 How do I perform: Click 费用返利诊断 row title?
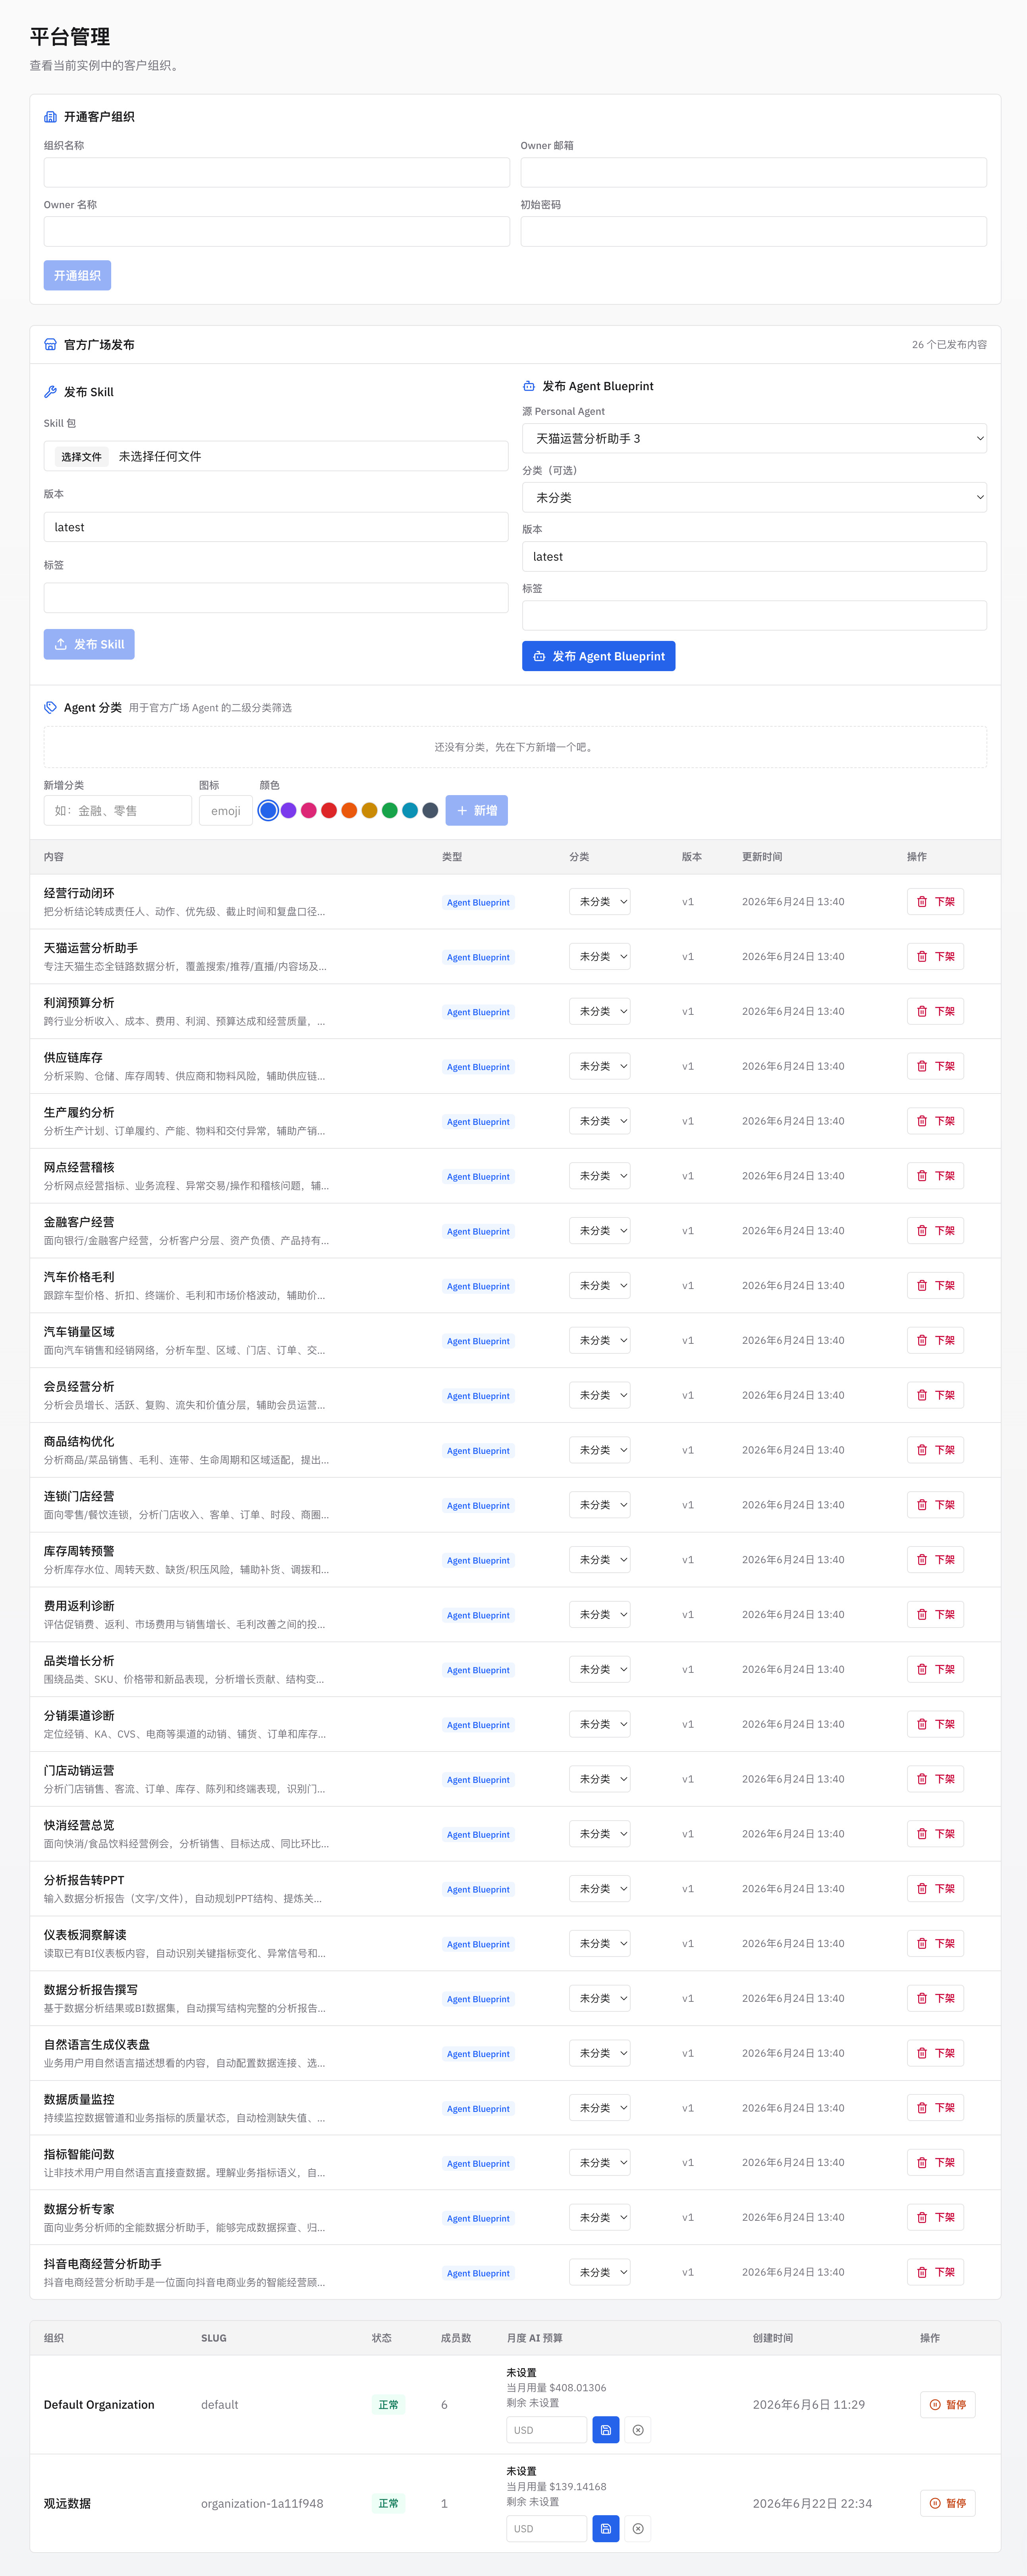coord(79,1606)
